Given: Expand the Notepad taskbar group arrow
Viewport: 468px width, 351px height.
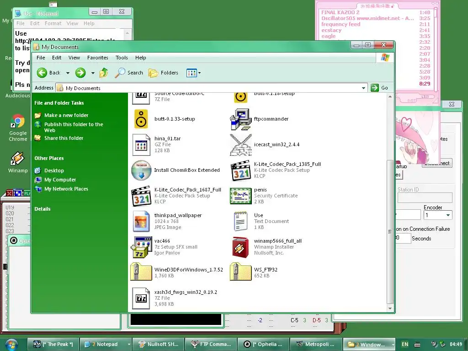Looking at the screenshot, I should coord(129,344).
